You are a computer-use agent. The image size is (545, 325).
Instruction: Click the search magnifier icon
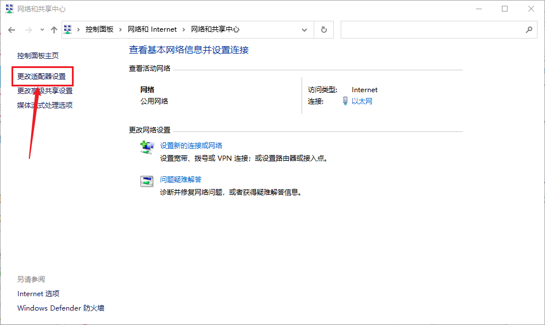(x=529, y=29)
